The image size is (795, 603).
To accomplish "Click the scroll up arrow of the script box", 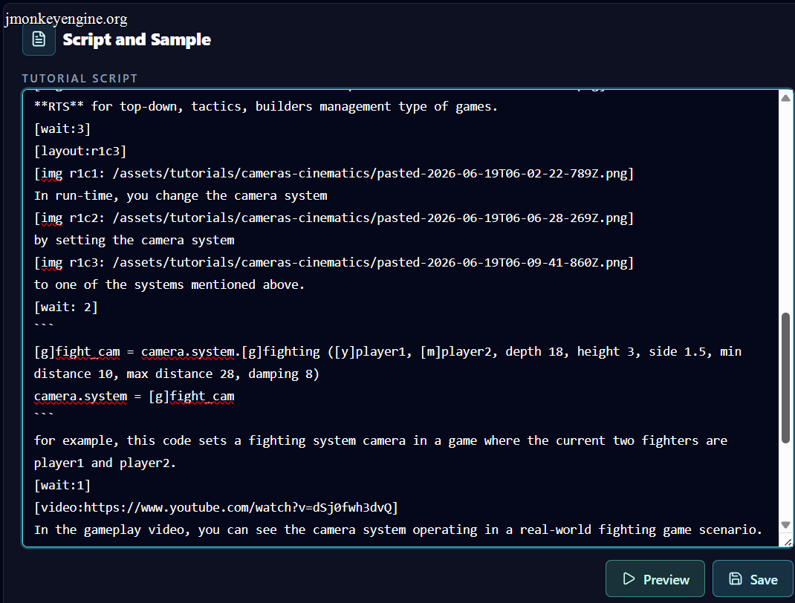I will [x=785, y=98].
